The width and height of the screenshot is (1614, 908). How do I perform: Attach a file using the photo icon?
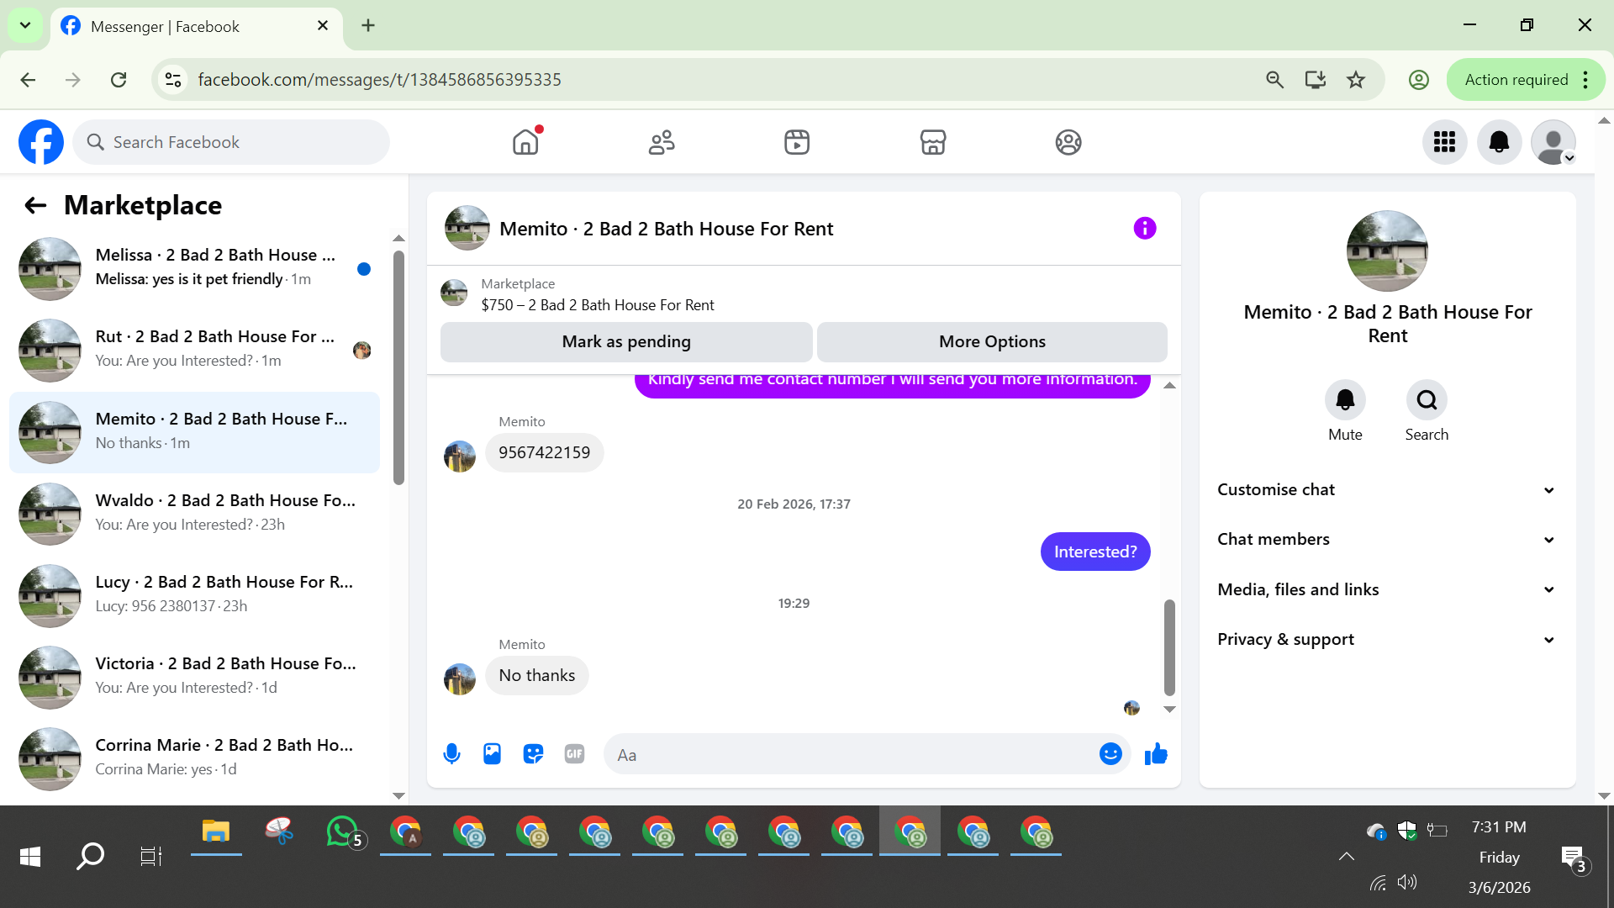pos(493,754)
